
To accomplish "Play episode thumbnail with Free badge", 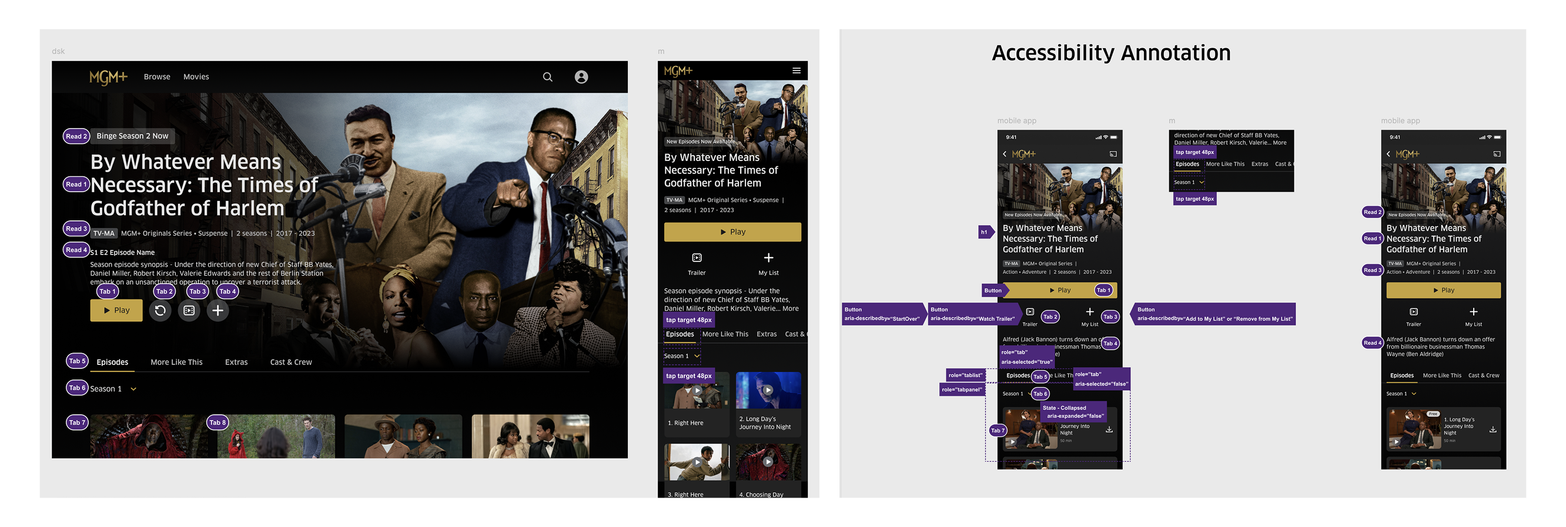I will coord(1413,429).
